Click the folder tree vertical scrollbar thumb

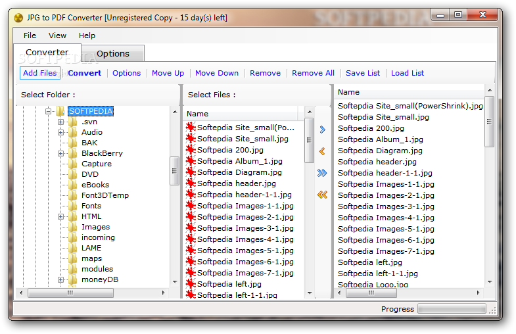174,171
